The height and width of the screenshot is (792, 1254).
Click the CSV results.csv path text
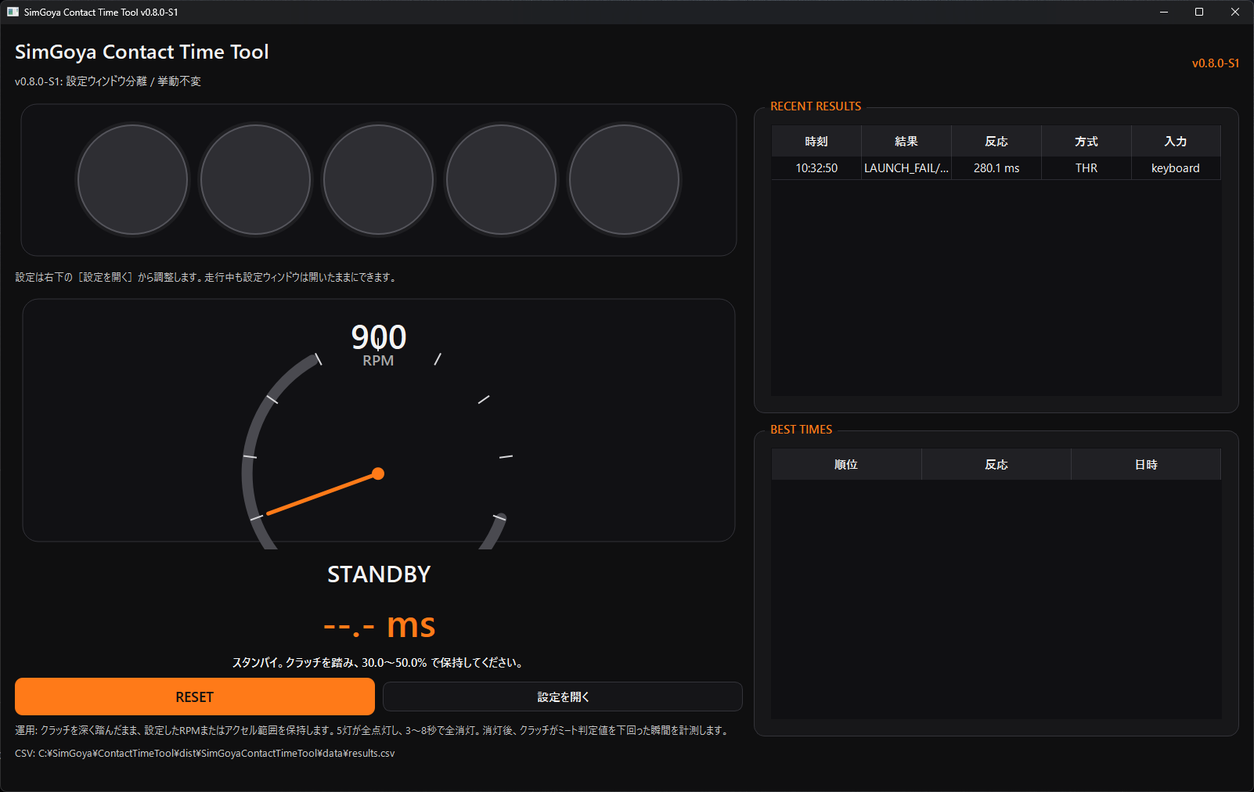[205, 754]
